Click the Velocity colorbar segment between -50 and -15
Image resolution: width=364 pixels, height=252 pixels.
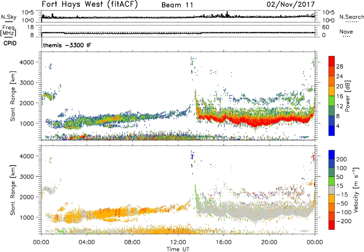point(332,199)
